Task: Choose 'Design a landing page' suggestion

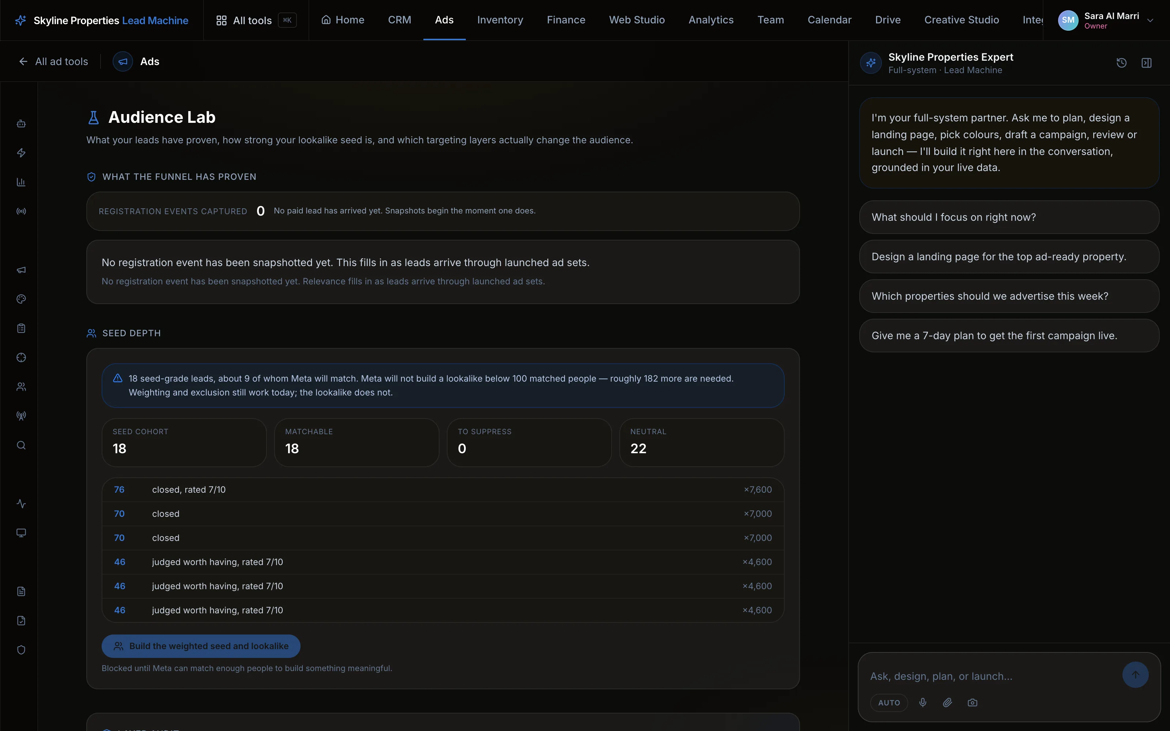Action: (1009, 257)
